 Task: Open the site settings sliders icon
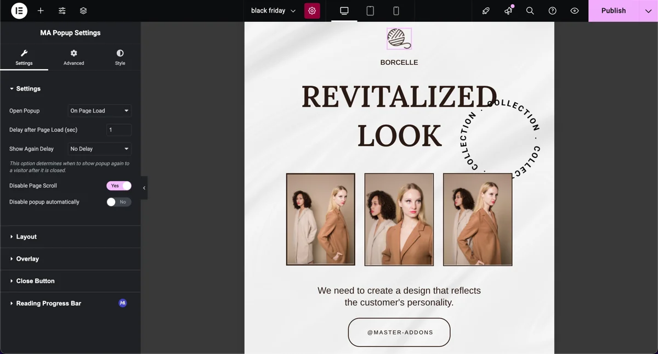(62, 10)
